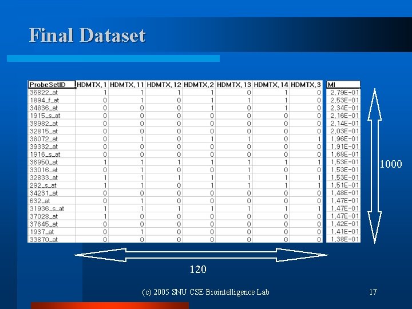The height and width of the screenshot is (309, 412).
Task: Select the 'HDMTX,2' column header
Action: pos(199,85)
